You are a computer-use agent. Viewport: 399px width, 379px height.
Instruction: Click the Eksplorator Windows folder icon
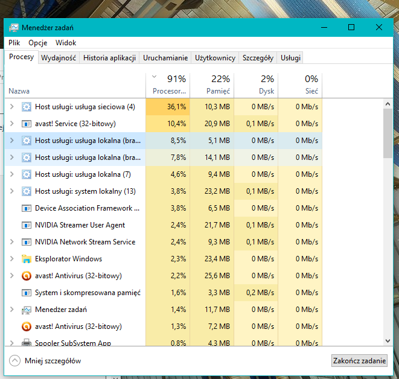click(x=27, y=259)
